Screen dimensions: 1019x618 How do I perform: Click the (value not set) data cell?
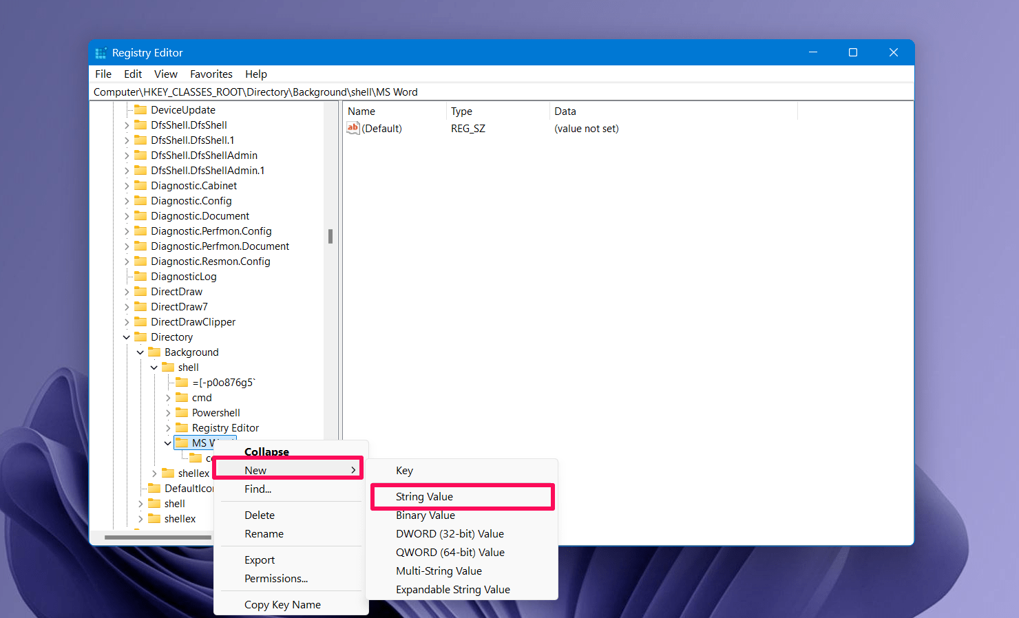point(587,129)
